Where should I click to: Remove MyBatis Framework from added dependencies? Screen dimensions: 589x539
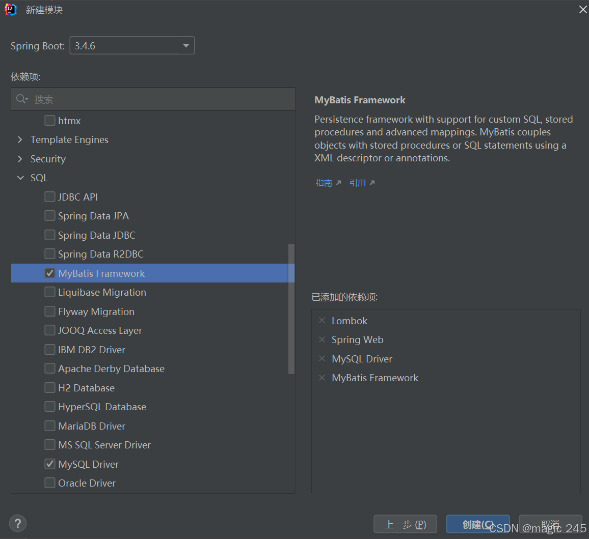(322, 378)
